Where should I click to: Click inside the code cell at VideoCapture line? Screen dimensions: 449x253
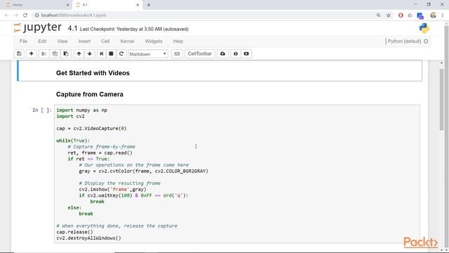[x=91, y=129]
